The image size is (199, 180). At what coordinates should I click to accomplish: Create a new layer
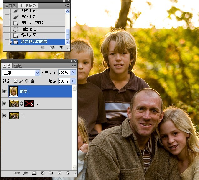[59, 173]
